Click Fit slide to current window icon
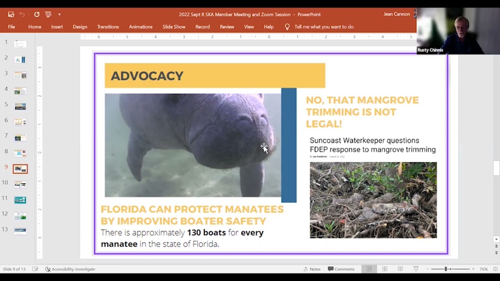This screenshot has height=281, width=500. [x=495, y=269]
